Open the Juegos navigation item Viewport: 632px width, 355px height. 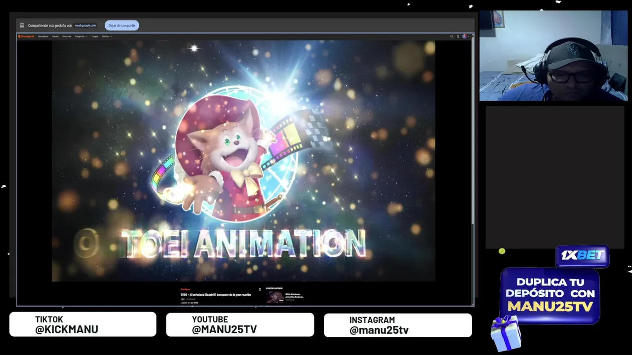click(95, 36)
